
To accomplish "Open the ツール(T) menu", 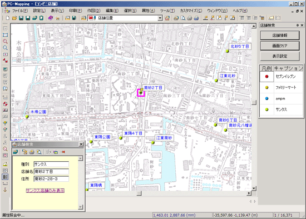I will pos(167,11).
